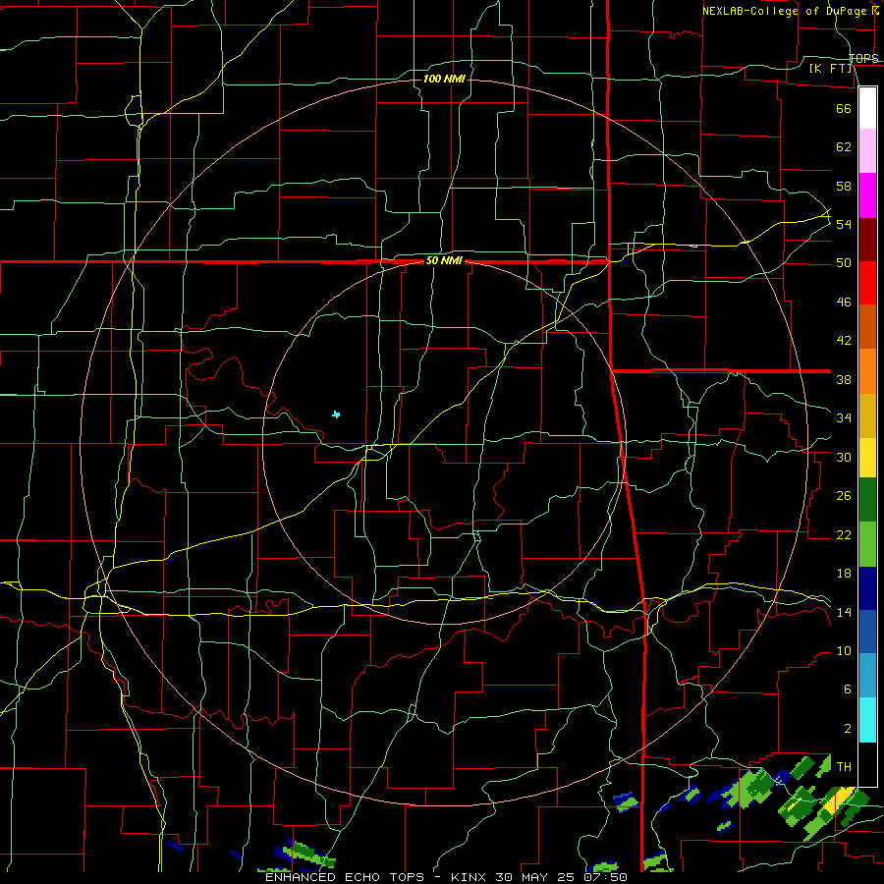Viewport: 884px width, 884px height.
Task: Click the '26' legend value
Action: (844, 496)
